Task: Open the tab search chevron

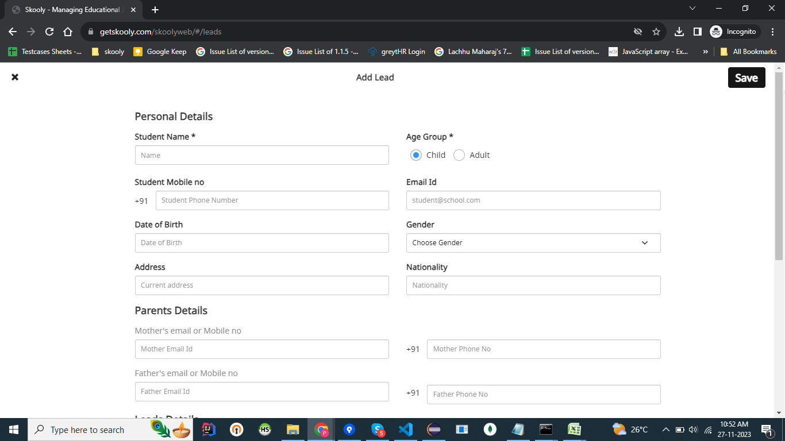Action: click(692, 9)
